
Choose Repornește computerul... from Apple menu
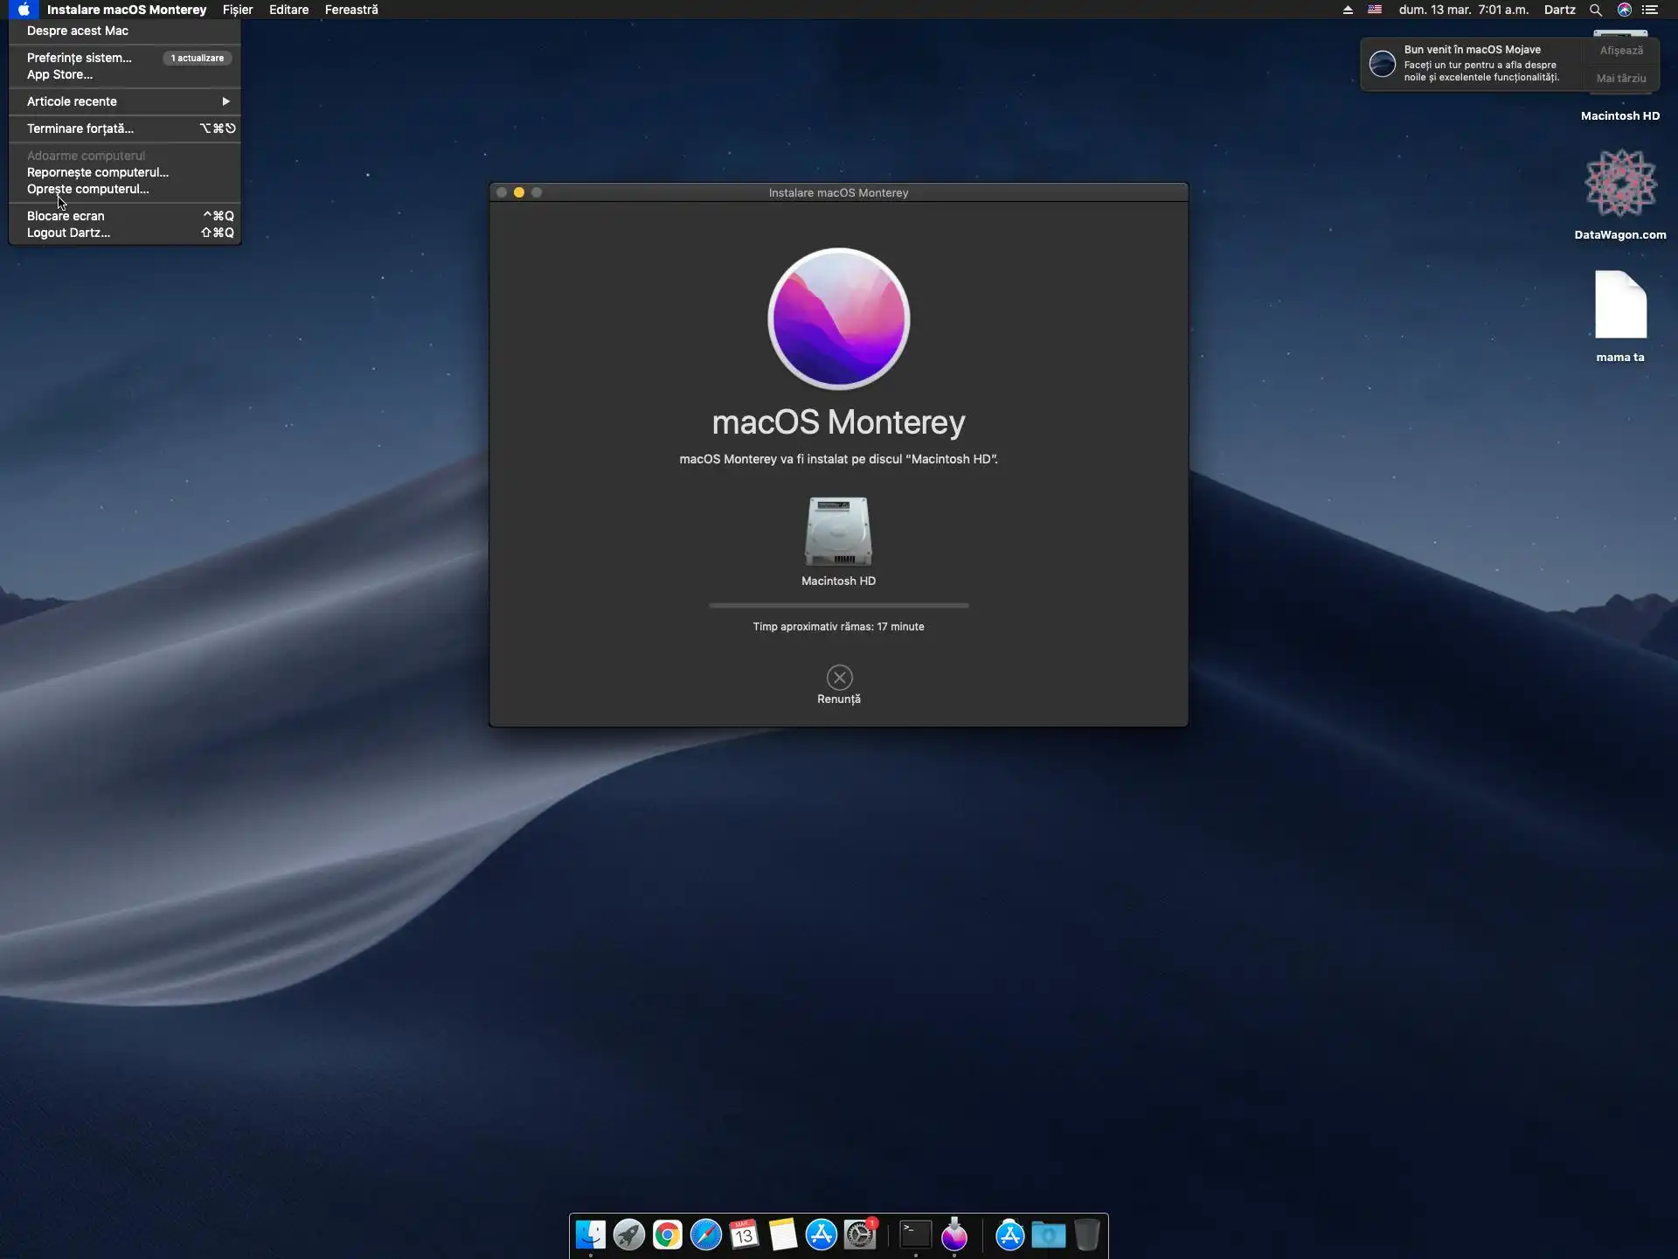point(98,172)
